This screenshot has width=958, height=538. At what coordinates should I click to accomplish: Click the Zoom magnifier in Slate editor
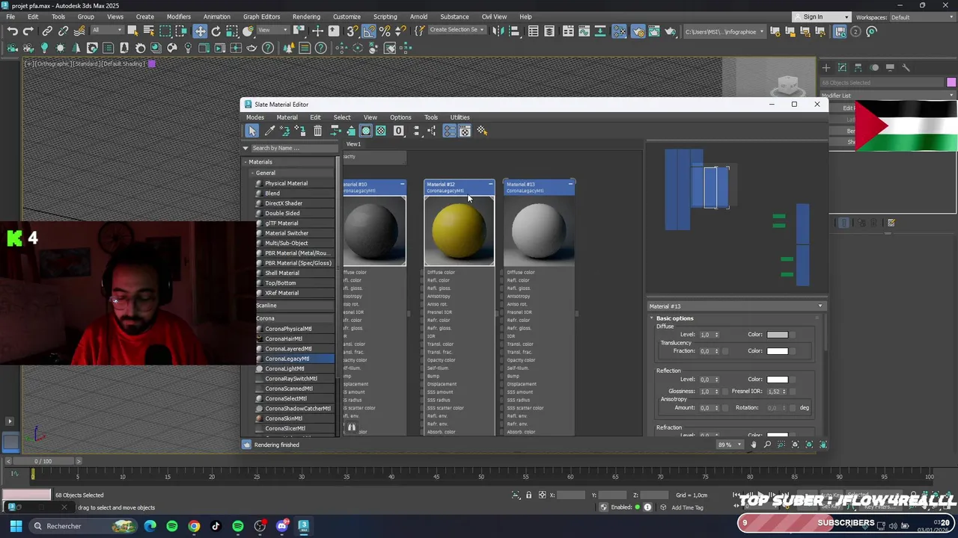point(767,445)
